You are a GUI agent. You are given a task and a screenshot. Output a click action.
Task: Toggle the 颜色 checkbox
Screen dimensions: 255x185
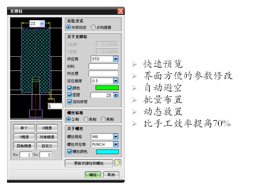[70, 88]
